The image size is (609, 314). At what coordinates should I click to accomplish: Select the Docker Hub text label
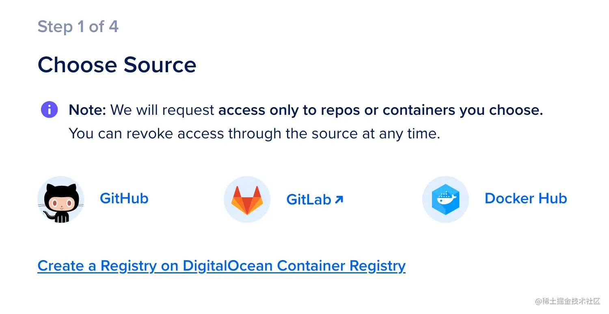[x=525, y=198]
